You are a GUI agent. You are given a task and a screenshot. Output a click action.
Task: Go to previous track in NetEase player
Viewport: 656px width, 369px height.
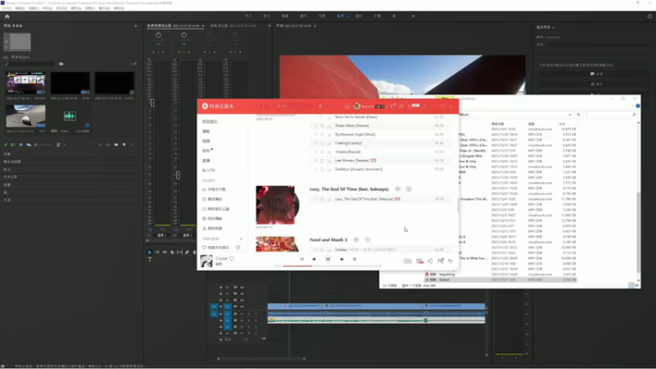pos(314,259)
